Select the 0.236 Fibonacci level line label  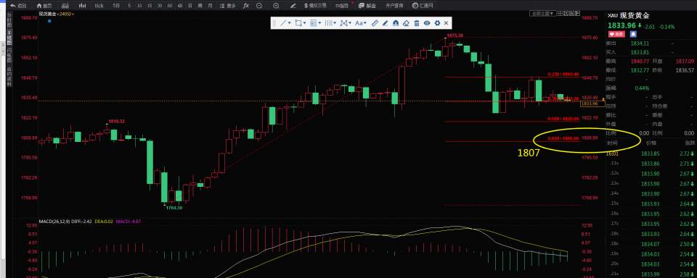[x=563, y=75]
